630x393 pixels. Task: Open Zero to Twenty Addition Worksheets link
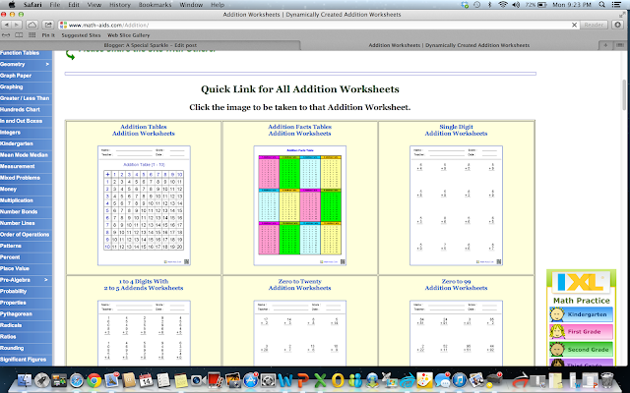pyautogui.click(x=299, y=285)
